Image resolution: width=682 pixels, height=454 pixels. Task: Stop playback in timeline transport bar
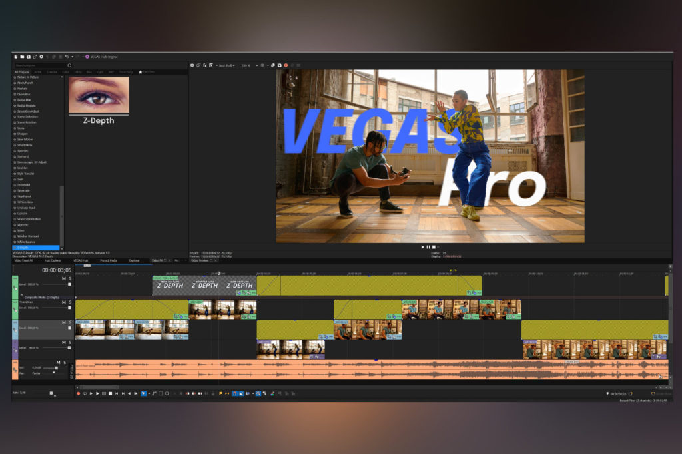pos(110,393)
